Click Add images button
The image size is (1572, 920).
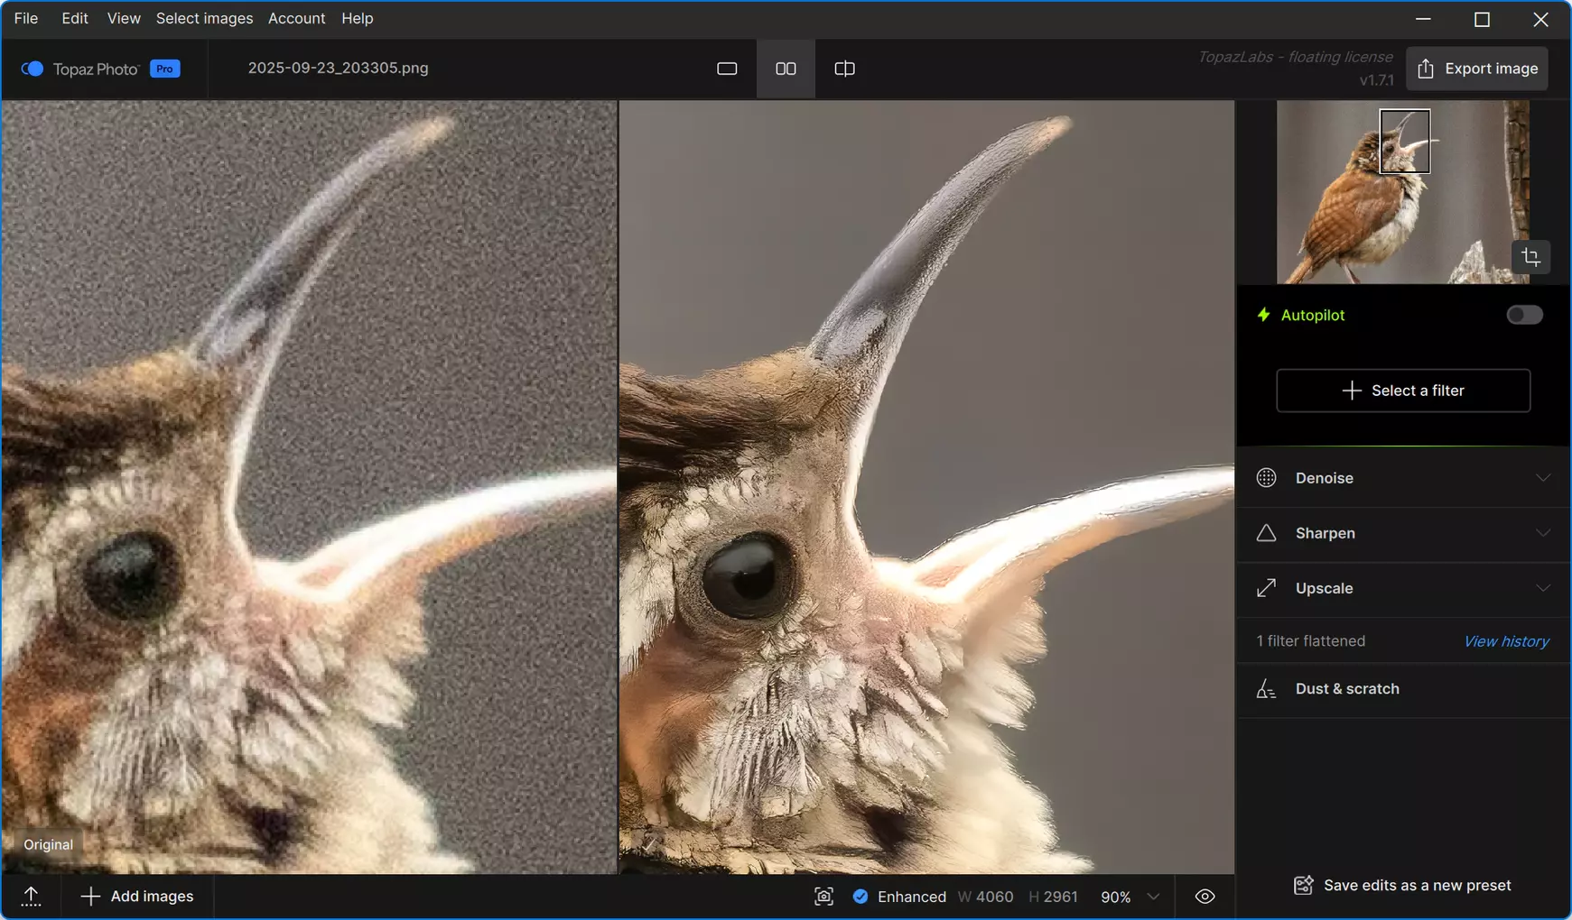(x=137, y=897)
